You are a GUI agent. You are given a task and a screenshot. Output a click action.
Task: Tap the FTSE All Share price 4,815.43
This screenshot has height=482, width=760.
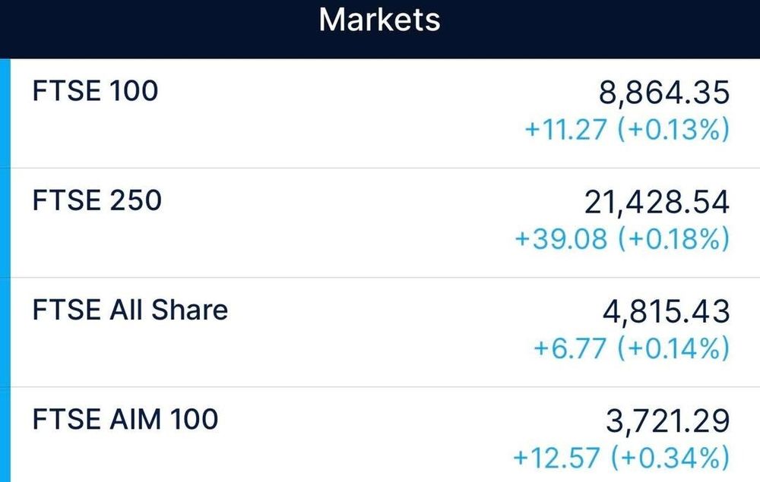point(666,311)
